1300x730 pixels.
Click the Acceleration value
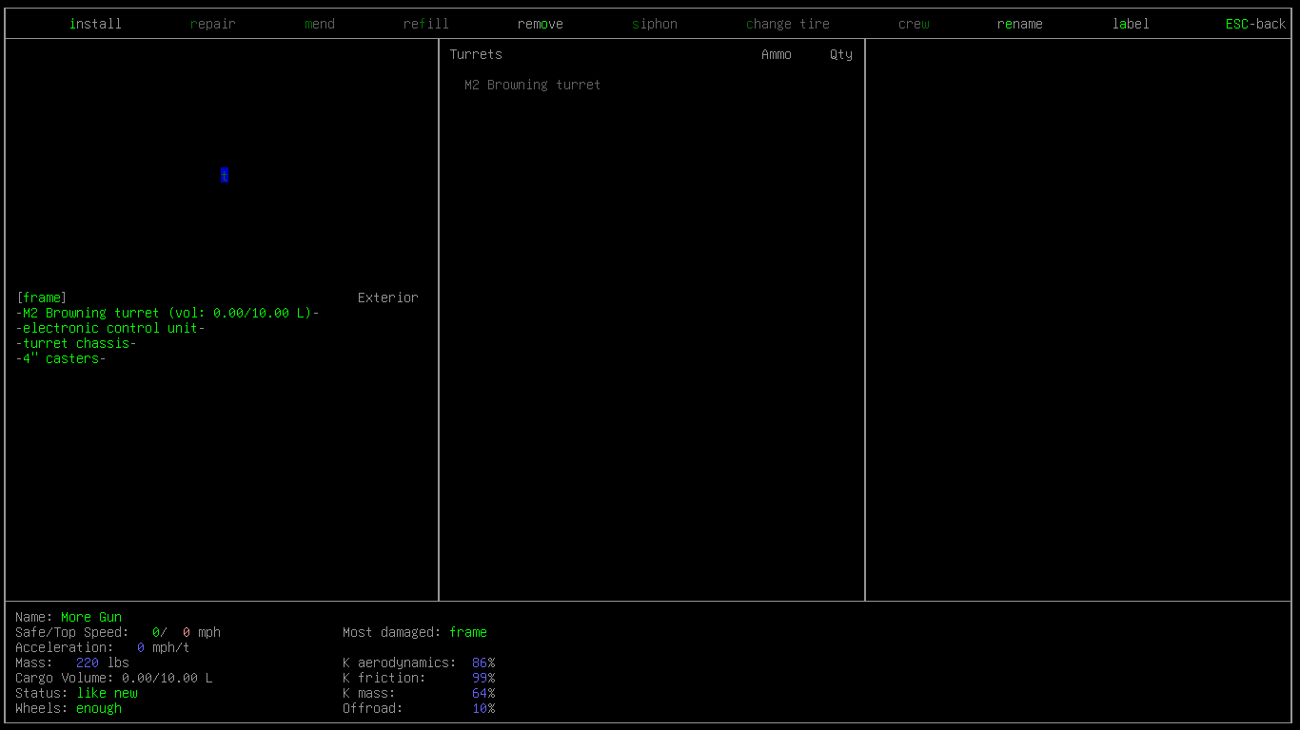164,647
